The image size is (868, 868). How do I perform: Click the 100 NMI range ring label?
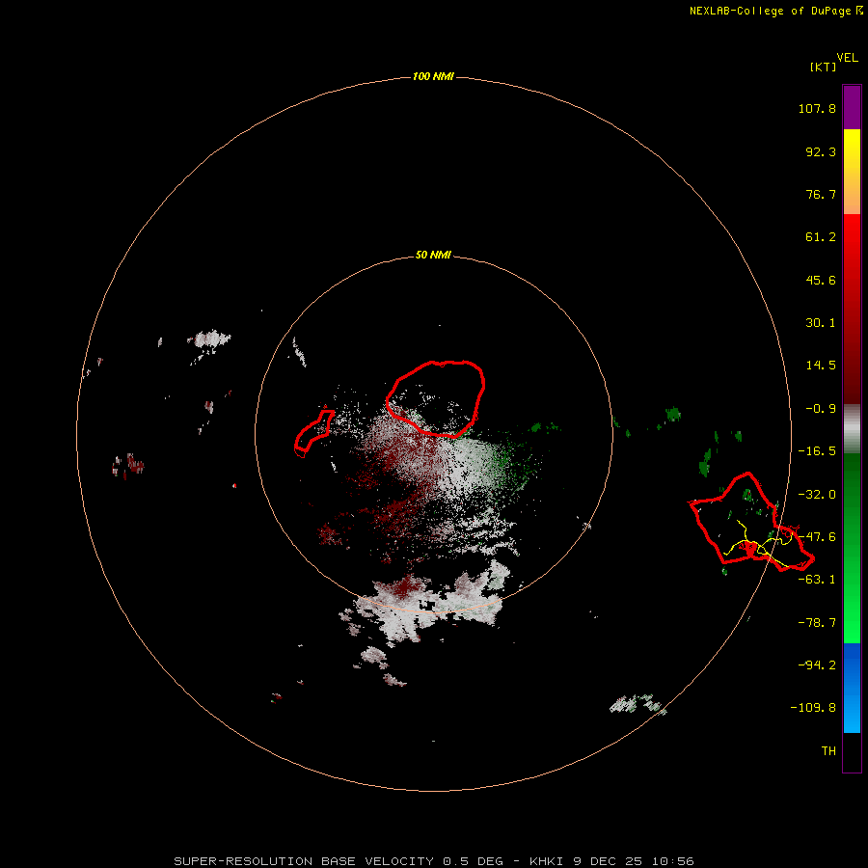(433, 76)
